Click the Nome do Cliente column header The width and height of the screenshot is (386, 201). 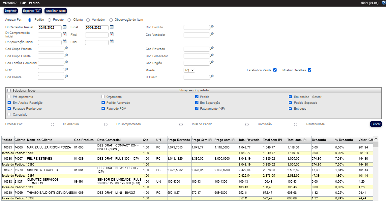point(40,140)
